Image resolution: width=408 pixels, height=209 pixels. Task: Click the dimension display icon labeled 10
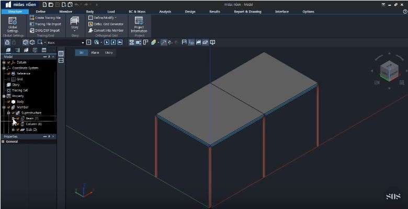click(x=191, y=42)
